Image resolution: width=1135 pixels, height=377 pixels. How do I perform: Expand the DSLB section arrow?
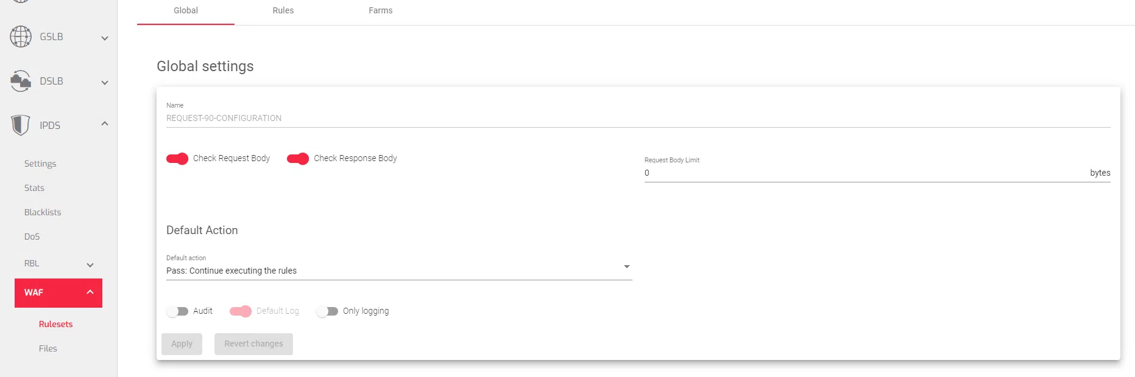(105, 83)
